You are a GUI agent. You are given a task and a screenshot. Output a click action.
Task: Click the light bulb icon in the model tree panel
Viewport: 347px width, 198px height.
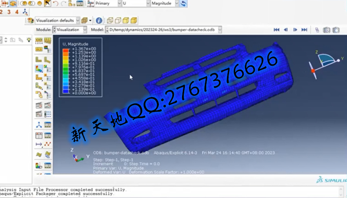[29, 40]
